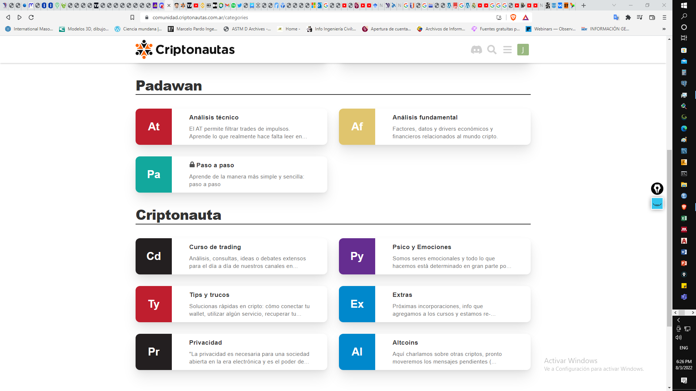Click the red Ty category tile
The width and height of the screenshot is (696, 391).
click(154, 304)
